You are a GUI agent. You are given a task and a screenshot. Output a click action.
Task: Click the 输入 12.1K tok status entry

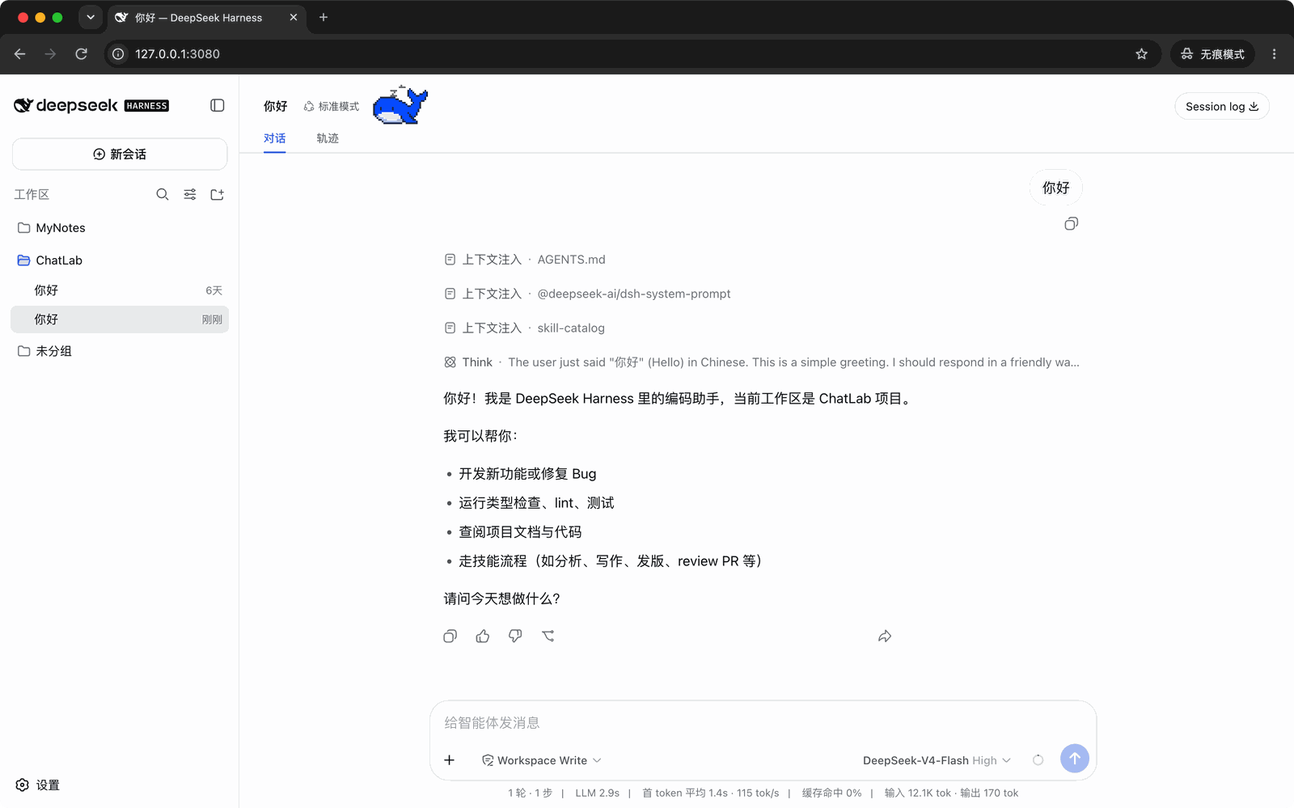(x=918, y=793)
